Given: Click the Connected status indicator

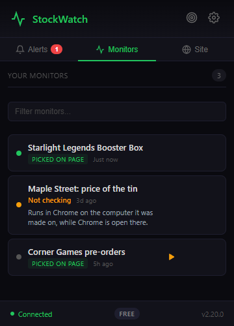Looking at the screenshot, I should [x=31, y=314].
